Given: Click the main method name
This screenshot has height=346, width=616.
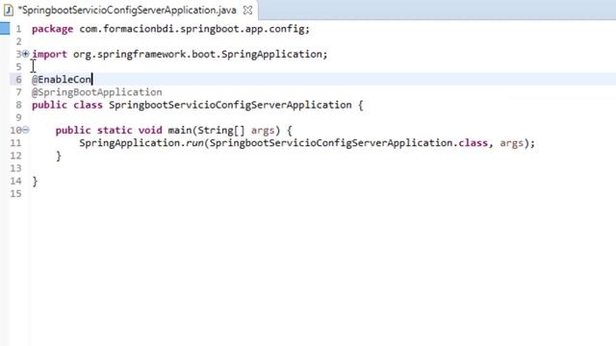Looking at the screenshot, I should [x=180, y=131].
